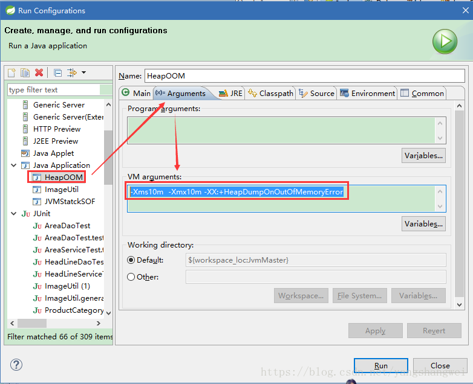Type in the filter text box
This screenshot has width=473, height=384.
point(53,90)
